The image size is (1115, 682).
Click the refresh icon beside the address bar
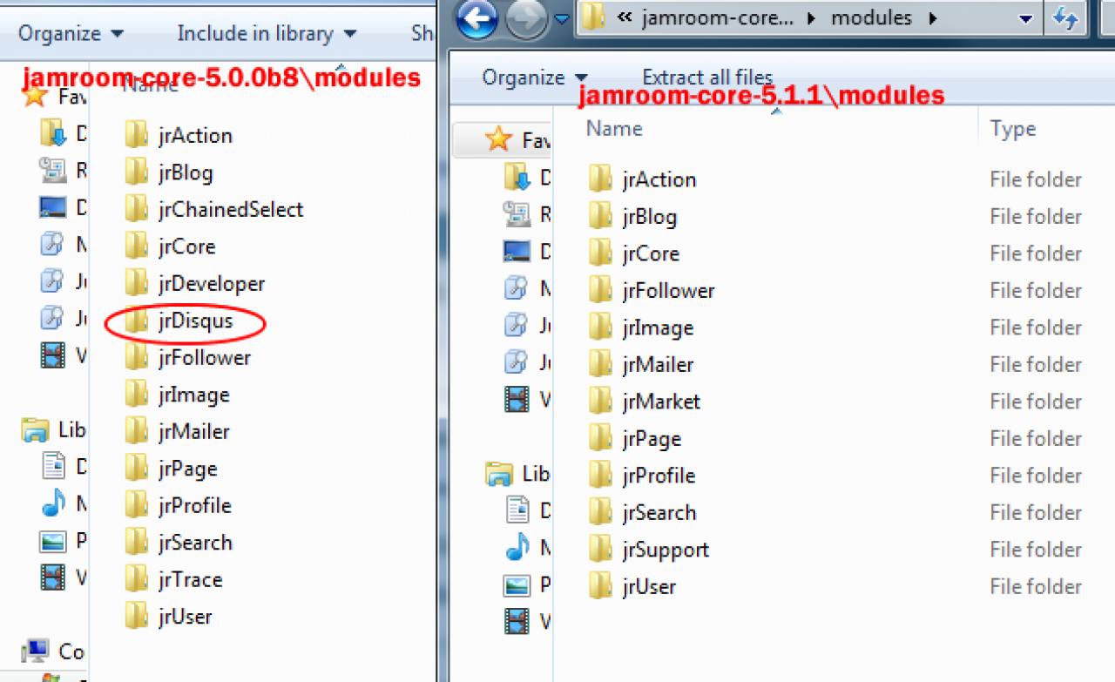pos(1065,18)
